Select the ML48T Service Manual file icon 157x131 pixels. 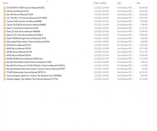click(4, 52)
